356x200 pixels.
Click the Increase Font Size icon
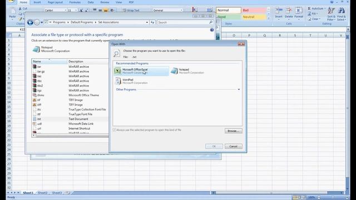tap(81, 11)
